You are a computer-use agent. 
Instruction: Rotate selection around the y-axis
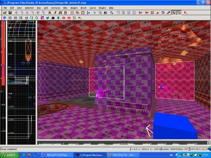(33, 13)
